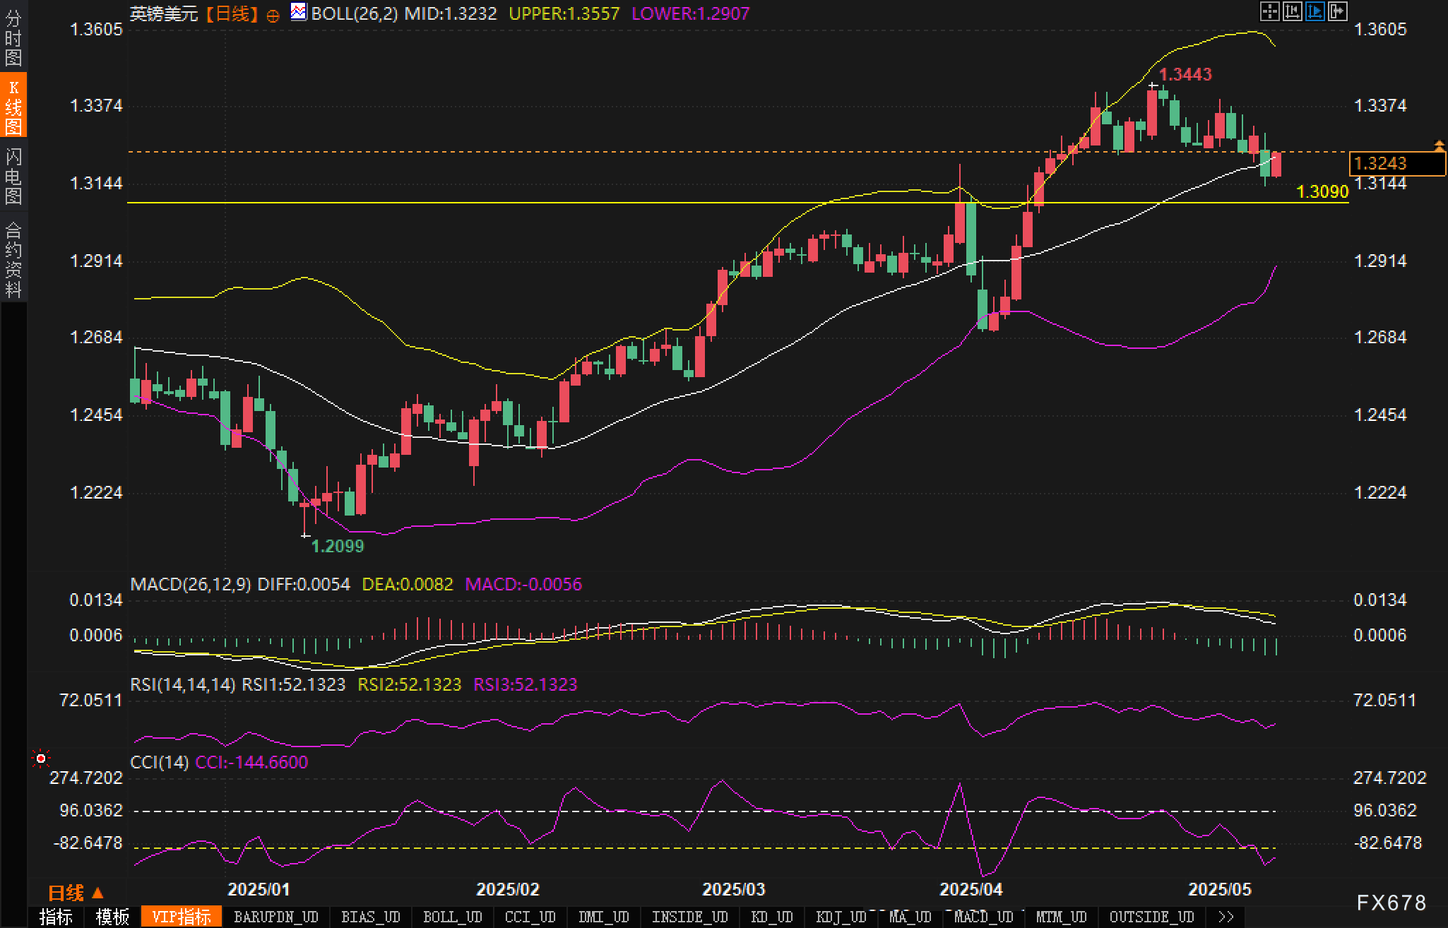Select the K线图 sidebar tab
The image size is (1448, 928).
click(13, 106)
